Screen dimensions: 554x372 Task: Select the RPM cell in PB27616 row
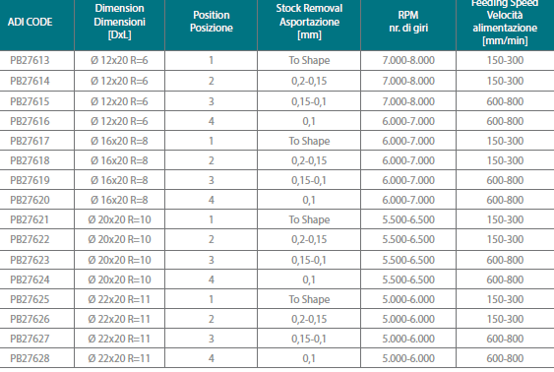coord(408,121)
